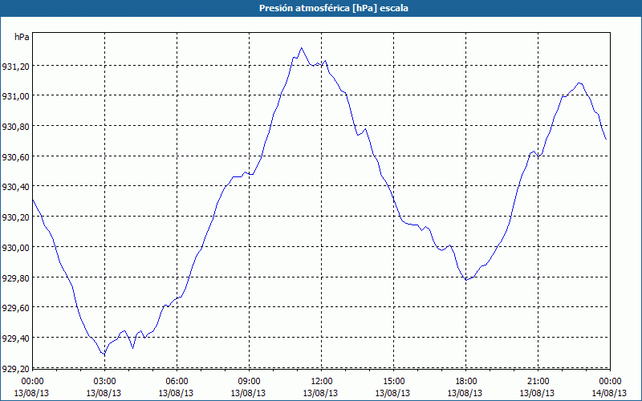The width and height of the screenshot is (642, 401).
Task: Click the lowest trough of the pressure curve
Action: pyautogui.click(x=104, y=354)
